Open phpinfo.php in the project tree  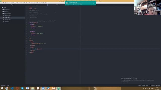click(x=8, y=19)
